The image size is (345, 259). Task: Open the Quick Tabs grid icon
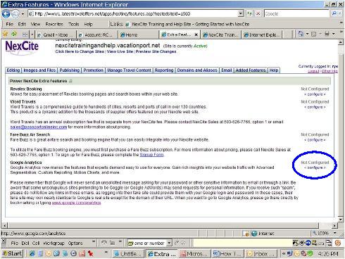coord(25,34)
